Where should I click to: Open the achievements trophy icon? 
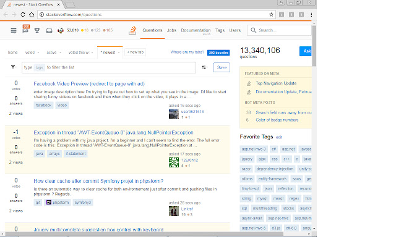point(37,30)
